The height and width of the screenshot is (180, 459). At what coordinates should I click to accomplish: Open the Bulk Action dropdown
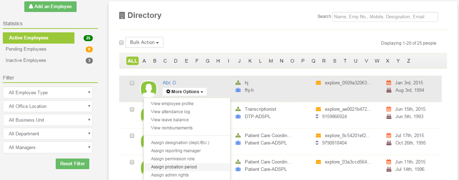tap(144, 42)
